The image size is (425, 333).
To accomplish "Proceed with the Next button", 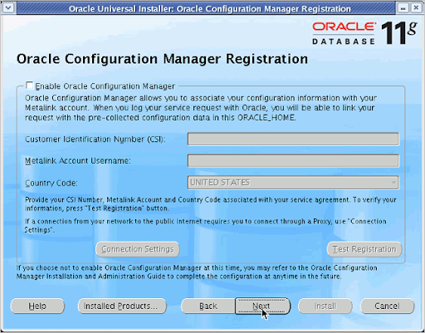I will [x=262, y=306].
